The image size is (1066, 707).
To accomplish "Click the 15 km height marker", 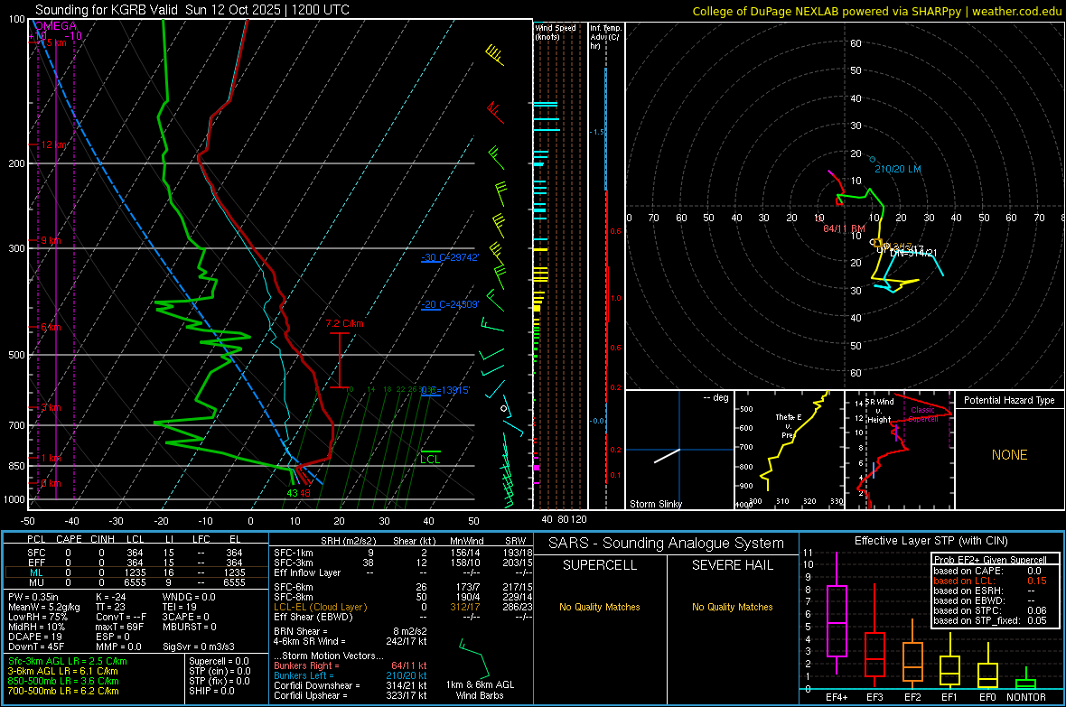I will (53, 42).
